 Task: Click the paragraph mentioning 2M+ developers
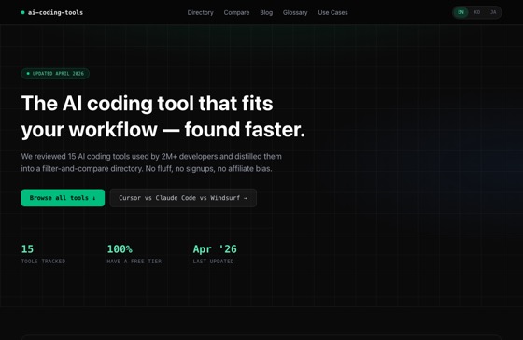[151, 163]
